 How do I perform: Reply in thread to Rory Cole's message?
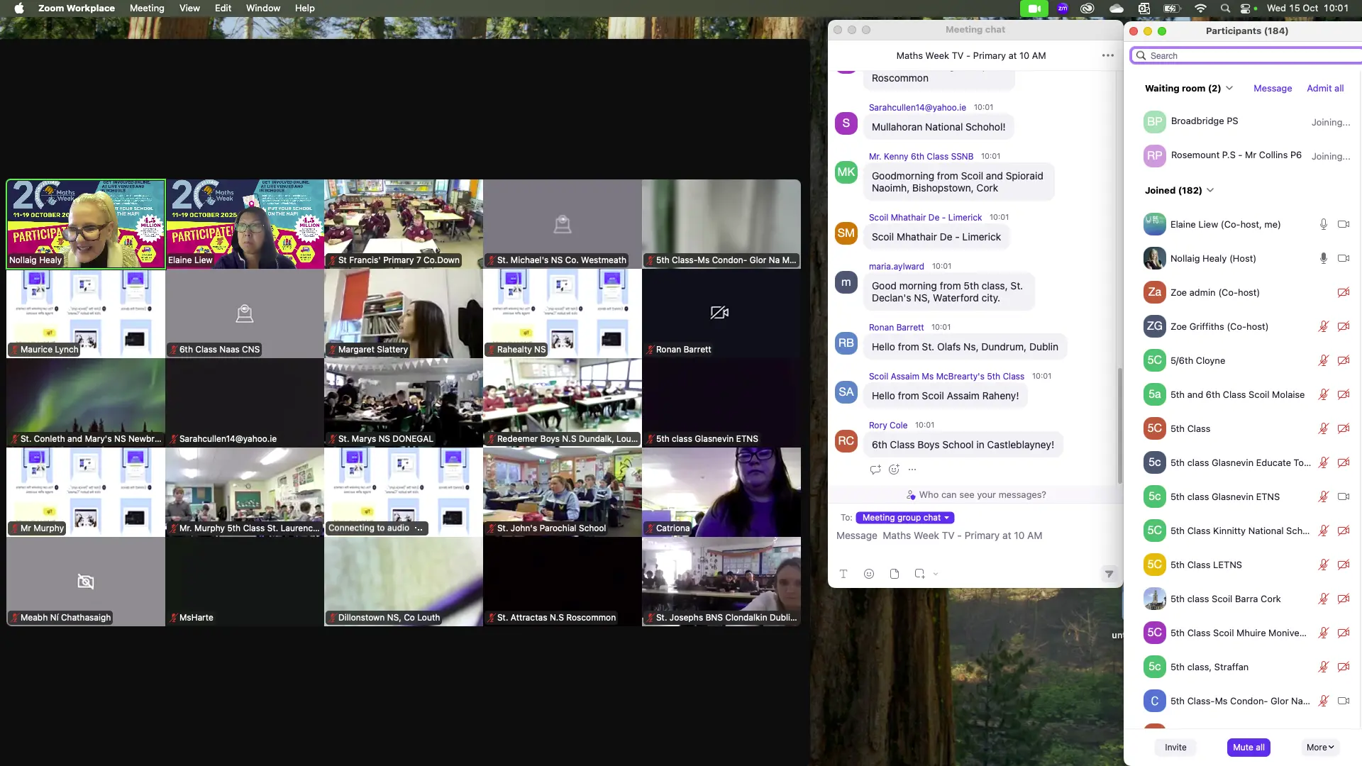tap(875, 470)
